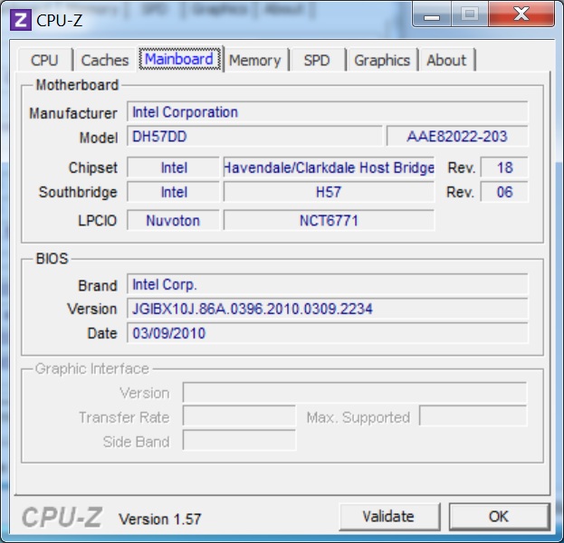This screenshot has width=564, height=543.
Task: Click the AAE82022-203 model revision field
Action: coord(457,137)
